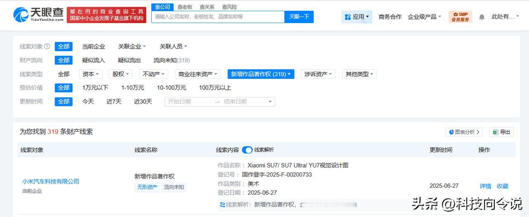Image resolution: width=529 pixels, height=217 pixels.
Task: Expand 股权 type dropdown
Action: click(120, 74)
